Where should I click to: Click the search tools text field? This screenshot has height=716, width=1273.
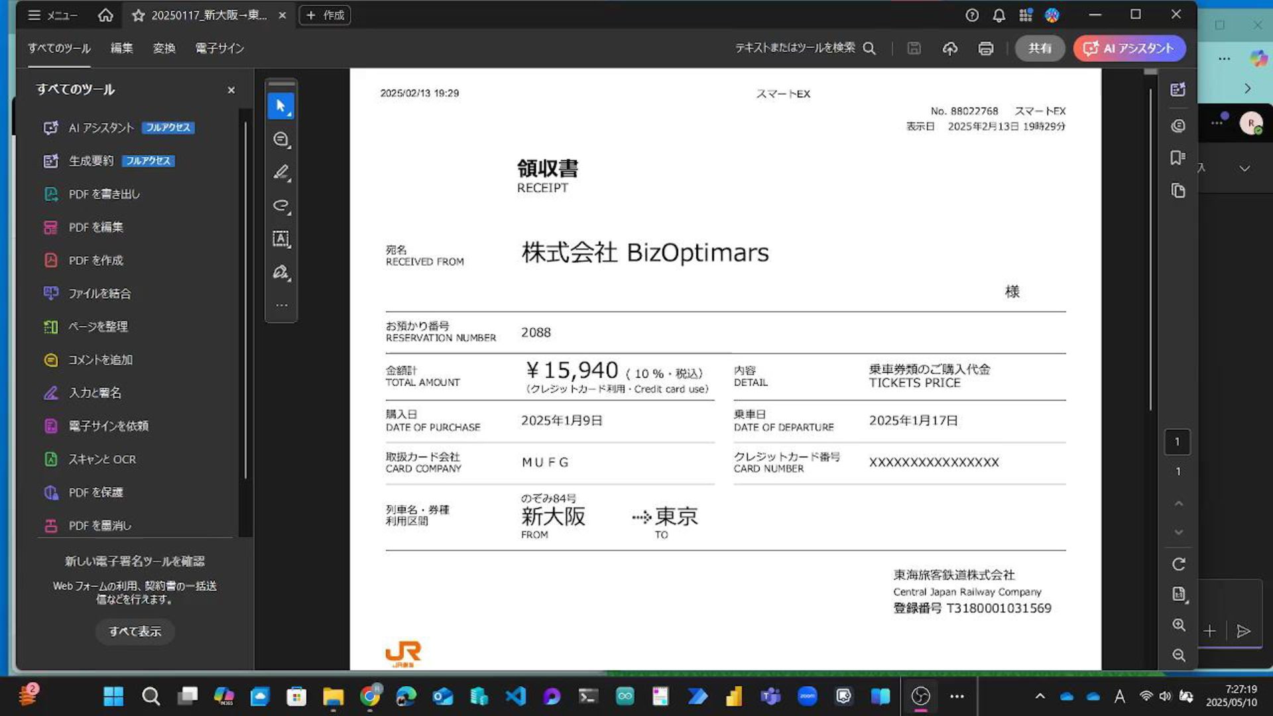[794, 48]
